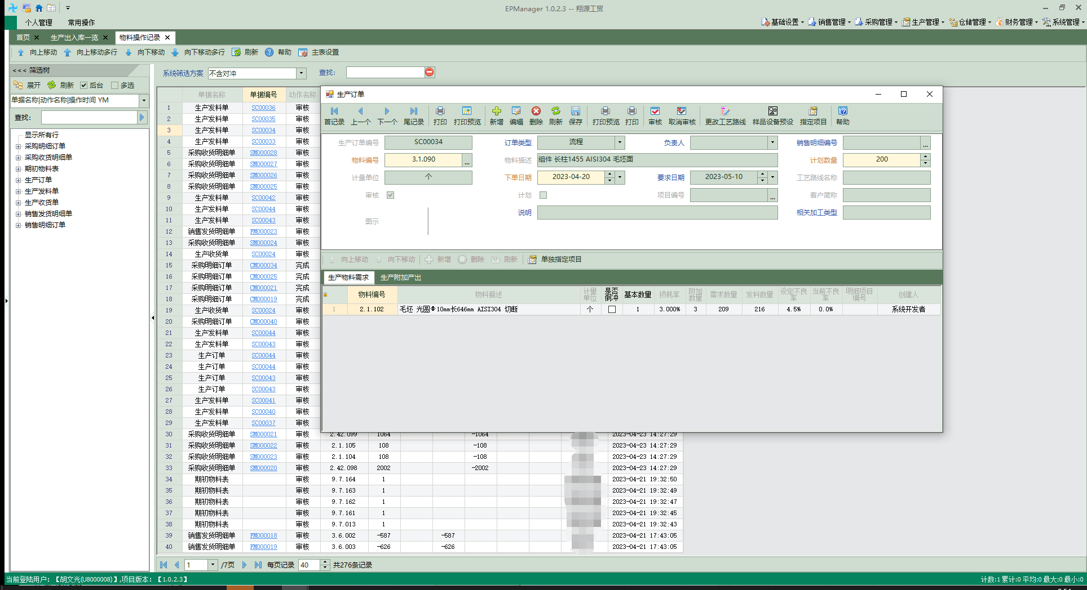Open document link SC00036
This screenshot has width=1087, height=590.
coord(263,108)
